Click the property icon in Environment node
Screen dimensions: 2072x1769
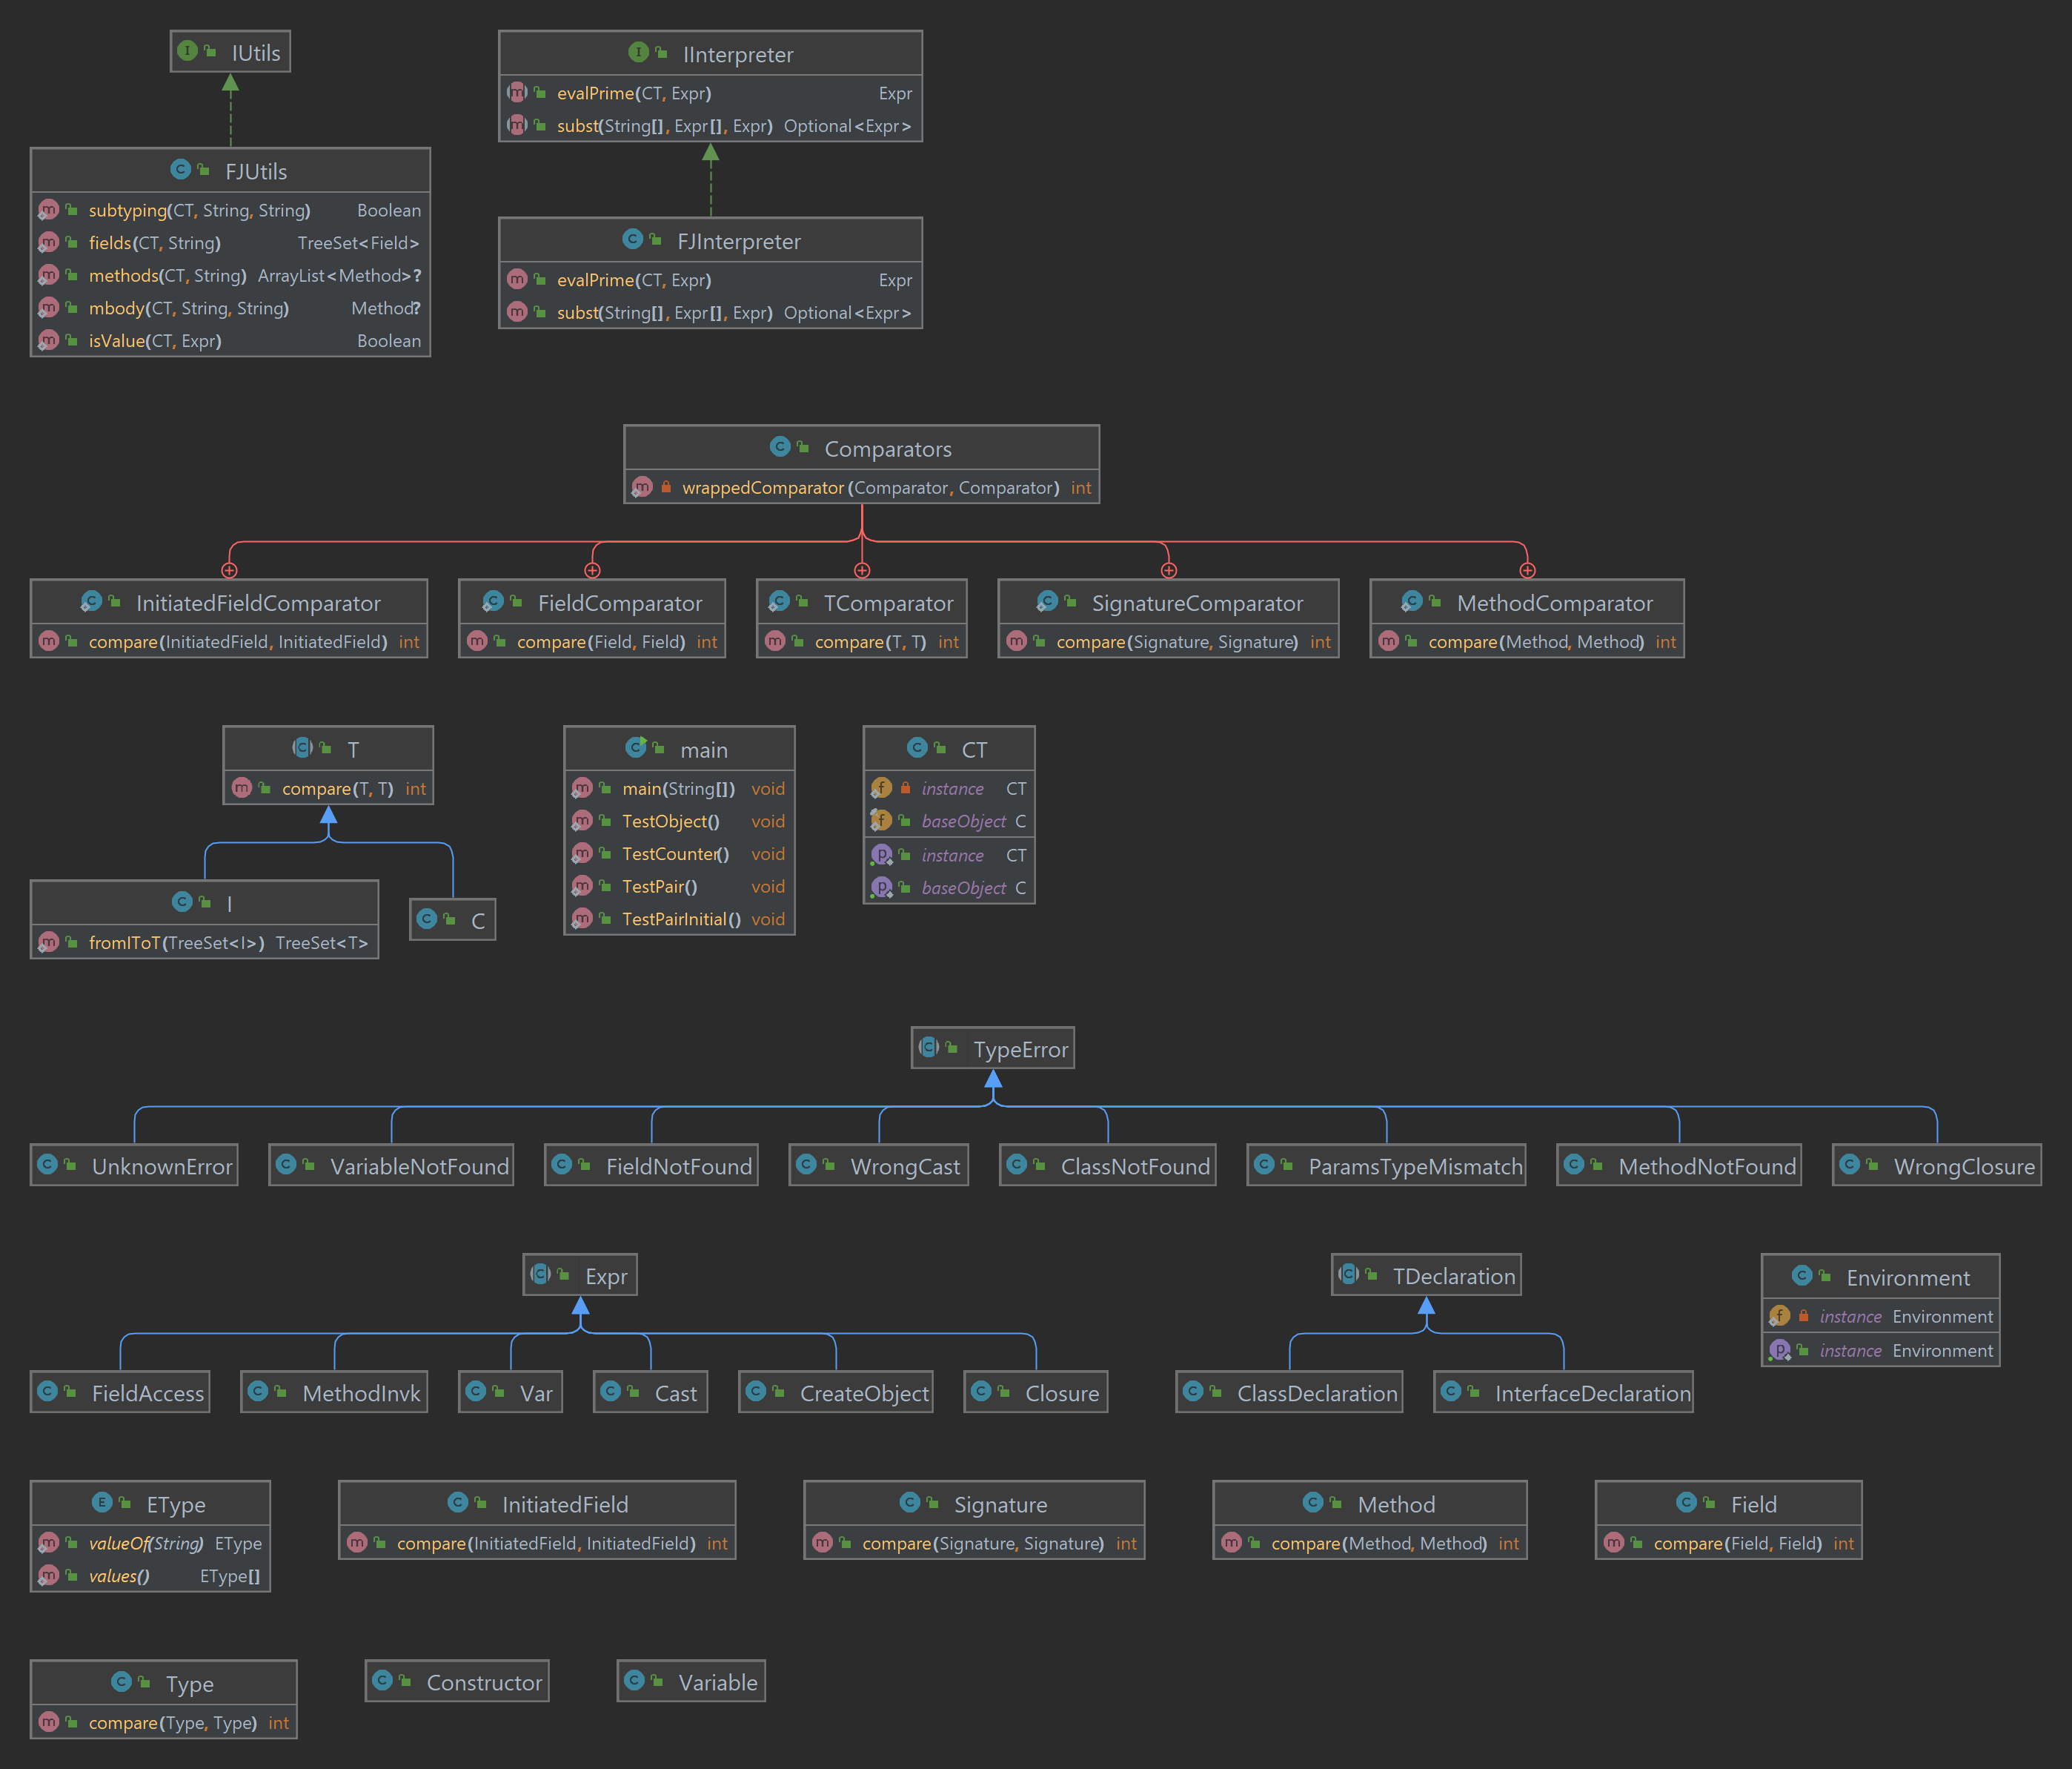click(x=1780, y=1350)
